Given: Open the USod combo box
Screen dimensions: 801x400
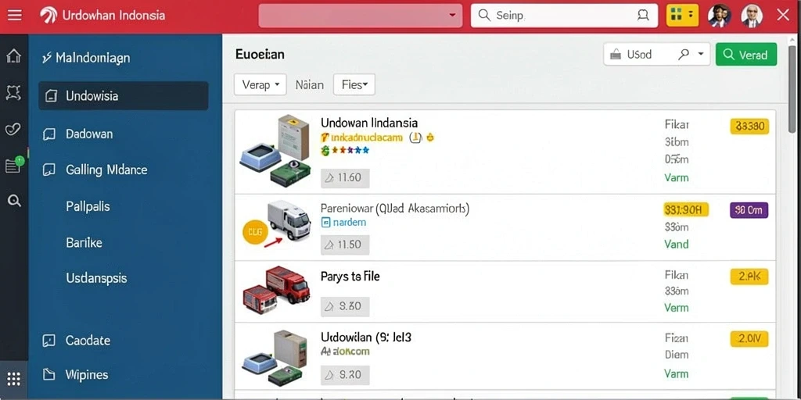Looking at the screenshot, I should (656, 54).
